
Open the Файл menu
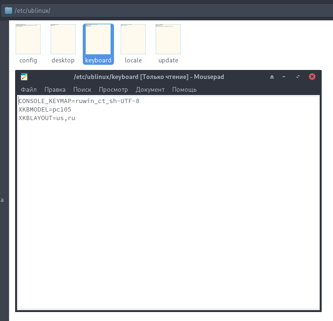click(29, 90)
